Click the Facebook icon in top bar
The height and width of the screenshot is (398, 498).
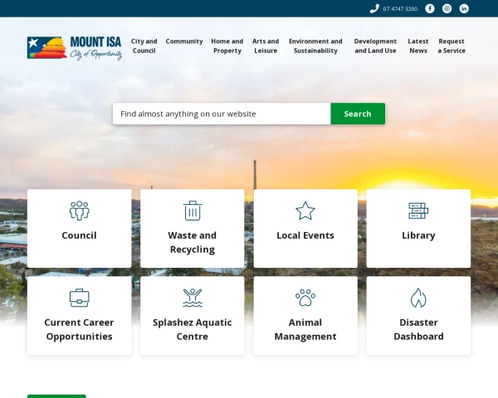pyautogui.click(x=430, y=8)
